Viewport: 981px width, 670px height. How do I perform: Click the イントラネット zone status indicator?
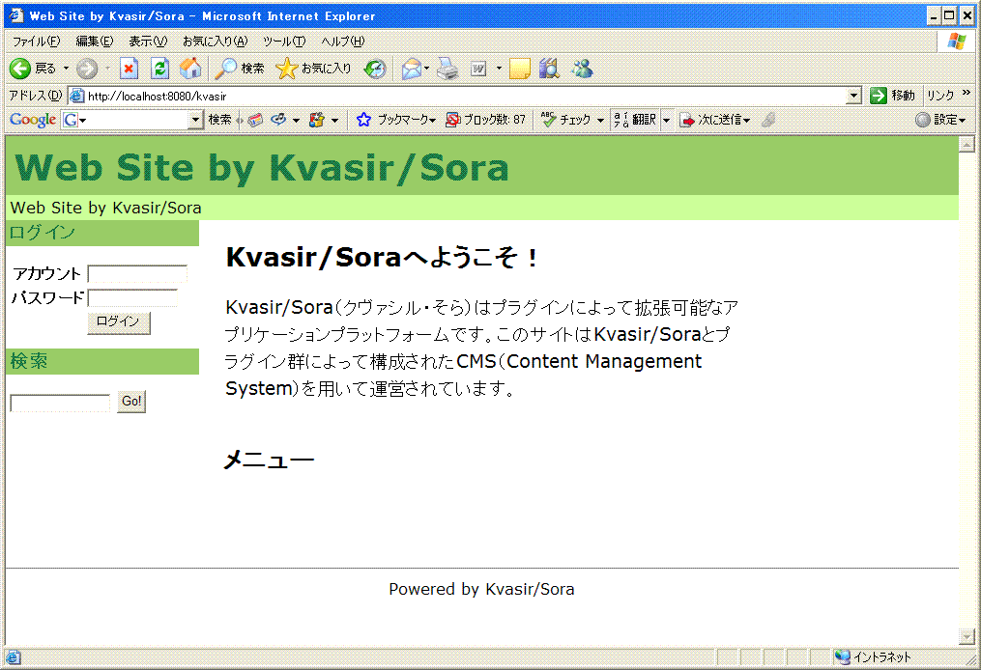[x=873, y=656]
